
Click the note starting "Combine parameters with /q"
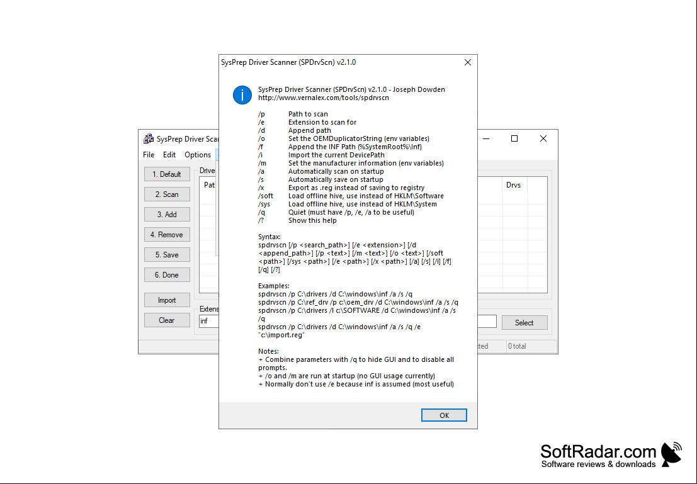click(356, 364)
